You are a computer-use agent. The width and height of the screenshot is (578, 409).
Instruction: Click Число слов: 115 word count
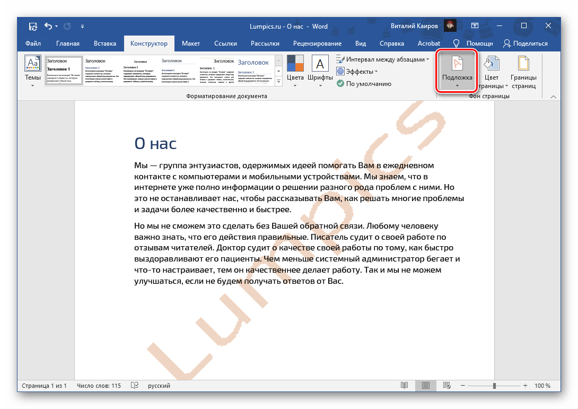(x=99, y=386)
